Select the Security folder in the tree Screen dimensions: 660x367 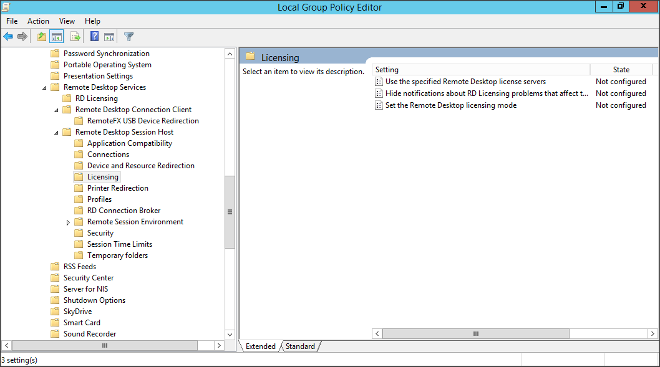[100, 233]
